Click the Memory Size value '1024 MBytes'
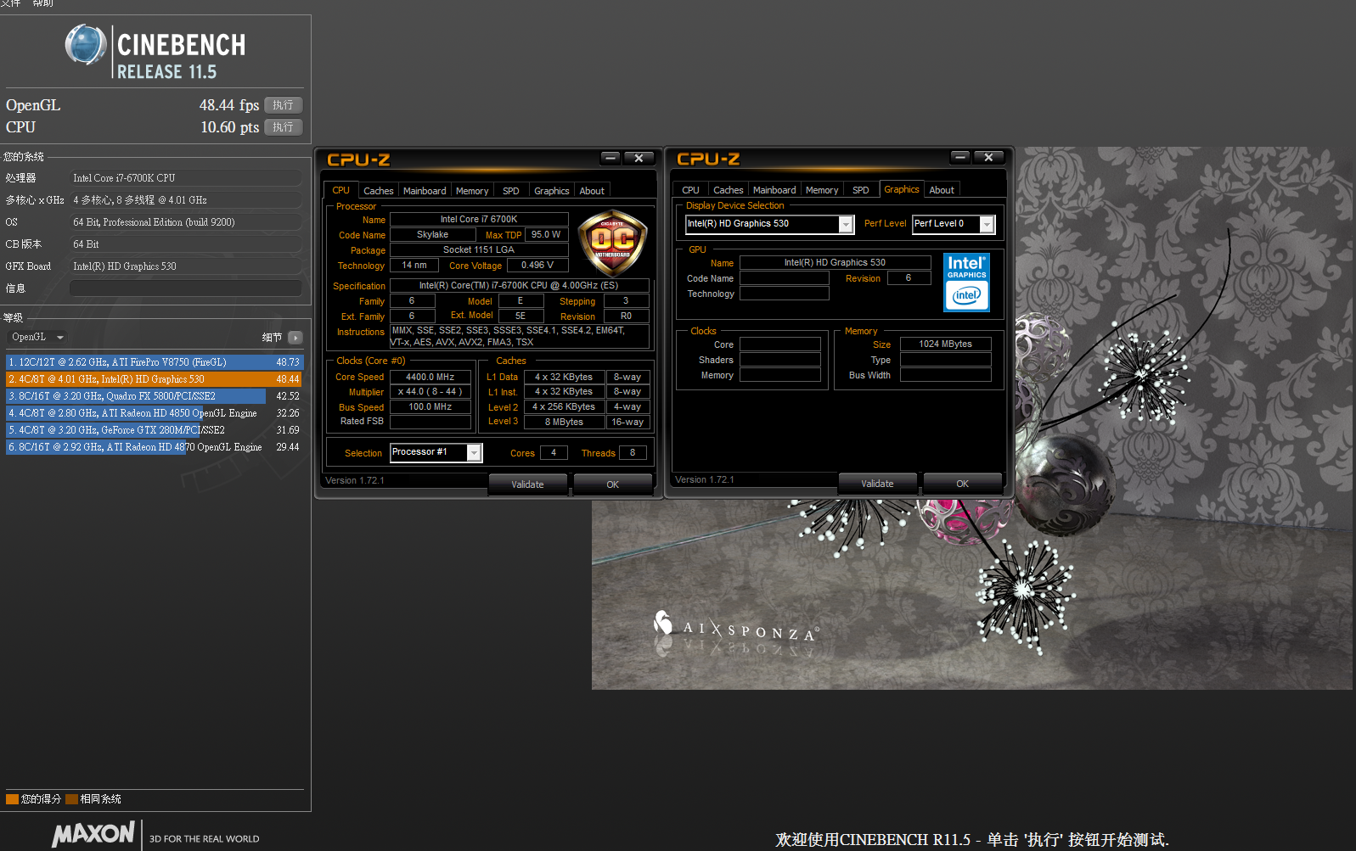 [946, 344]
